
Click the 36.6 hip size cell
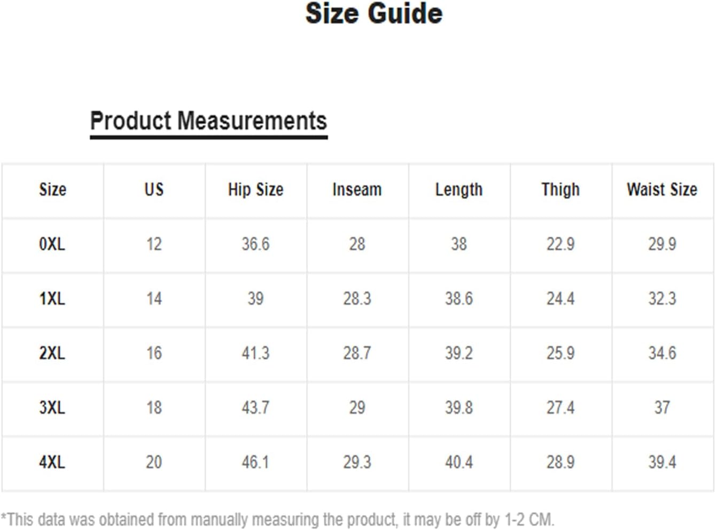pyautogui.click(x=255, y=244)
